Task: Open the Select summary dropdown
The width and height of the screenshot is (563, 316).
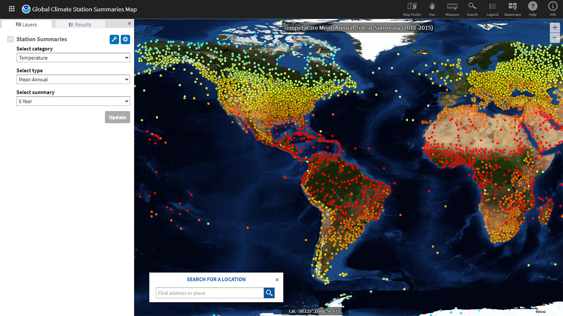Action: [x=73, y=101]
